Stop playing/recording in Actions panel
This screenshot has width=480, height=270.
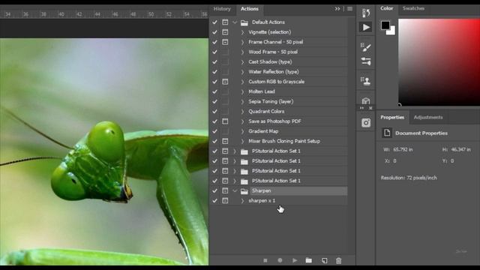(x=265, y=260)
